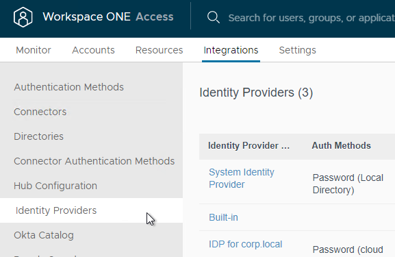
Task: Switch to the Accounts tab
Action: tap(93, 50)
